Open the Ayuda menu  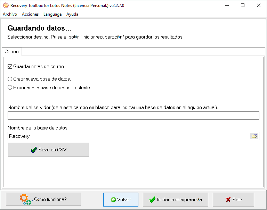[x=72, y=14]
